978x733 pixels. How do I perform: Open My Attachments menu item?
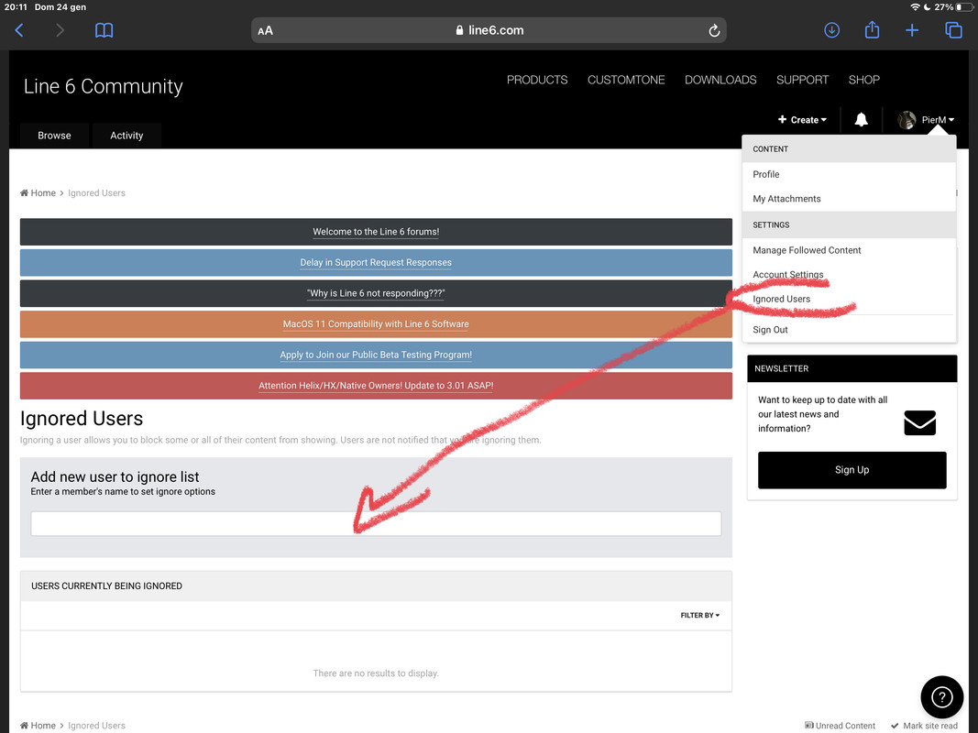point(786,199)
